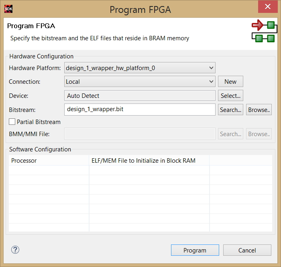
Task: Focus the Bitstream file path field
Action: coord(140,110)
